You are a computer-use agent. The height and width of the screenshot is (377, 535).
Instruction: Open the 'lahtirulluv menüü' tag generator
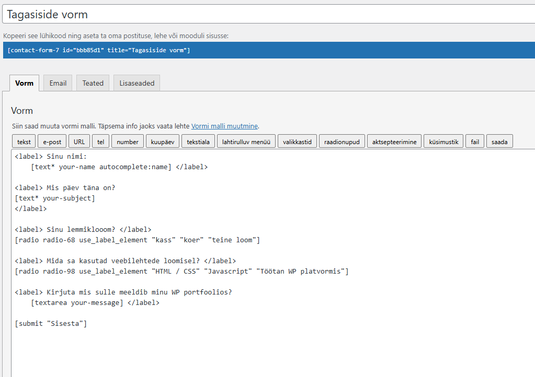246,142
